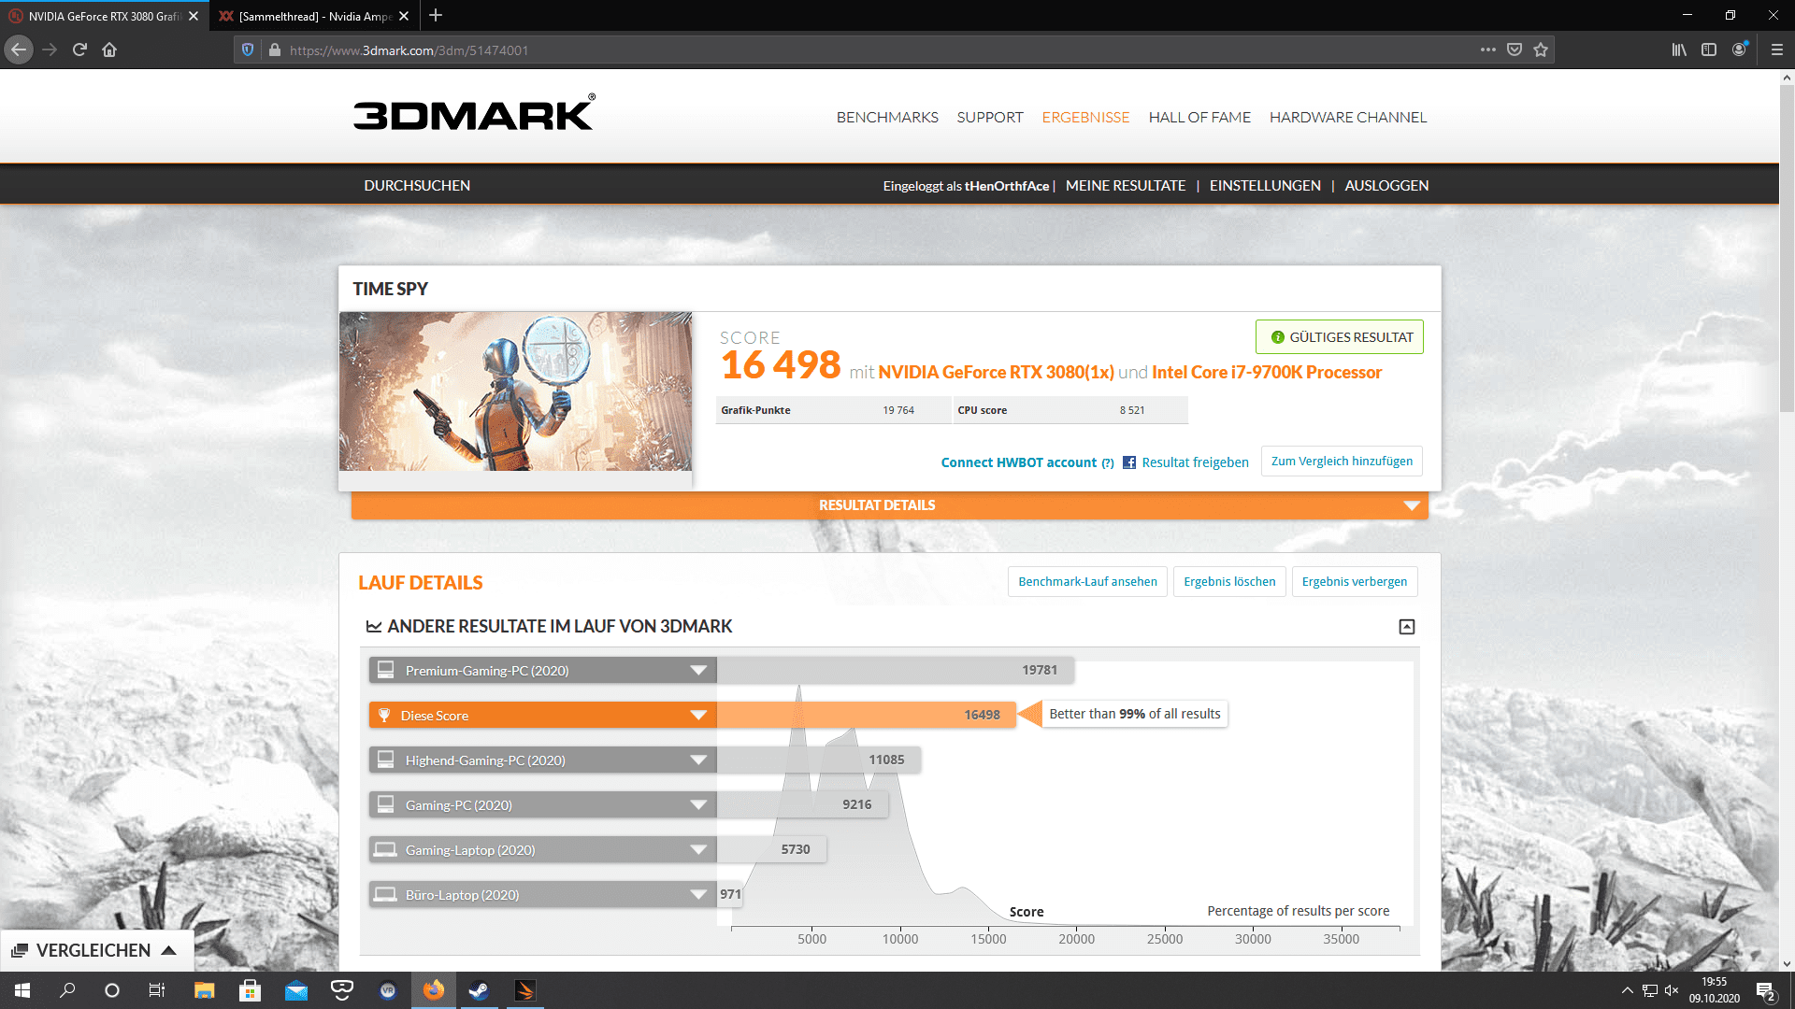Save page to Pocket icon

point(1515,50)
